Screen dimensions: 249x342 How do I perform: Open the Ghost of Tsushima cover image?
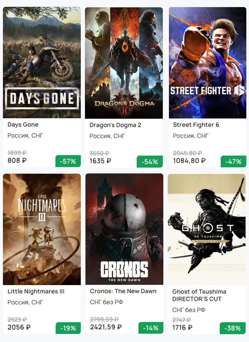[x=207, y=229]
